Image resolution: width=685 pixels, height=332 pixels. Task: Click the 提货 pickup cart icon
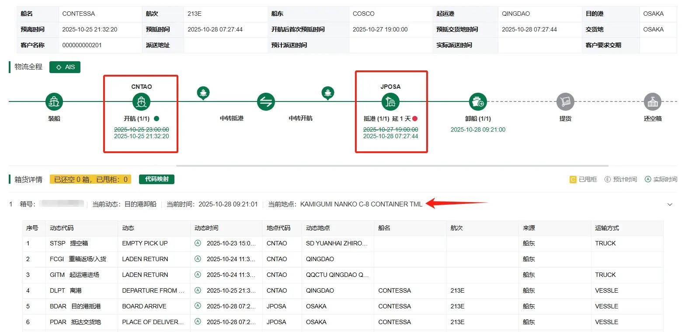[565, 102]
